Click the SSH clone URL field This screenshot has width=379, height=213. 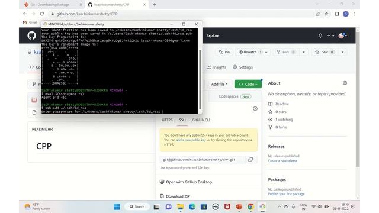pos(202,160)
